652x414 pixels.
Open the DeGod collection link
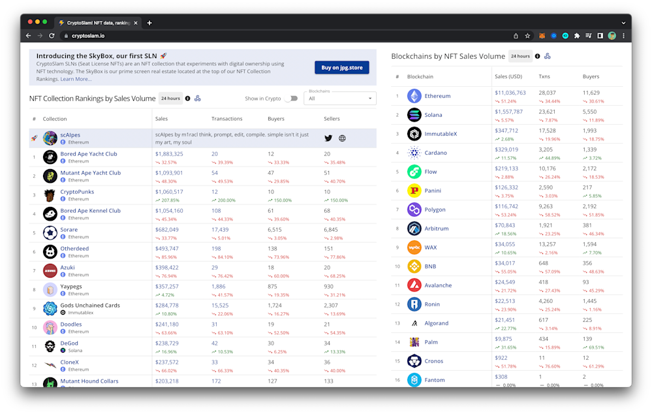[x=69, y=343]
